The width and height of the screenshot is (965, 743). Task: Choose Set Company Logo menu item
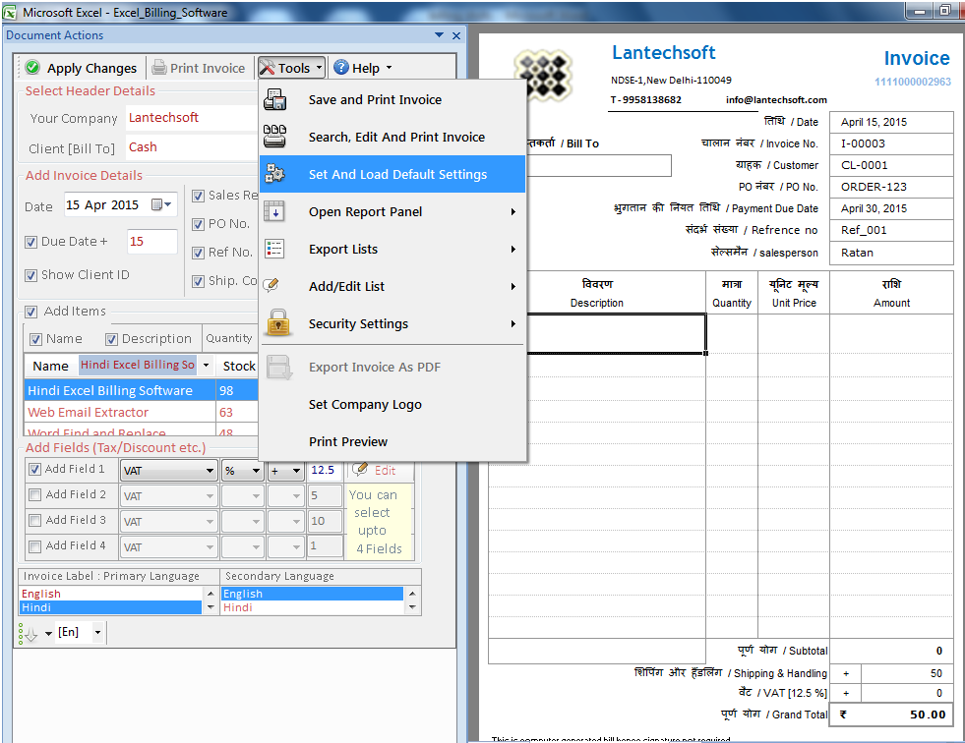coord(392,404)
